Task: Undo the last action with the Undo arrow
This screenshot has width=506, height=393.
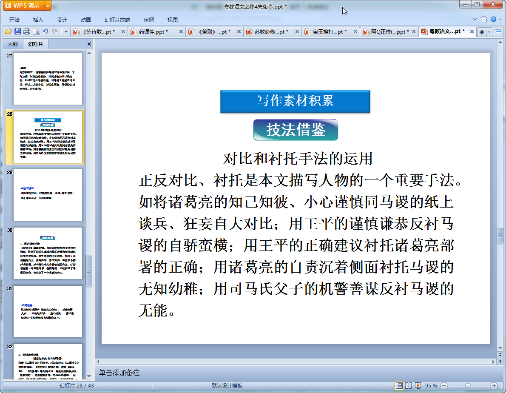Action: (45, 31)
